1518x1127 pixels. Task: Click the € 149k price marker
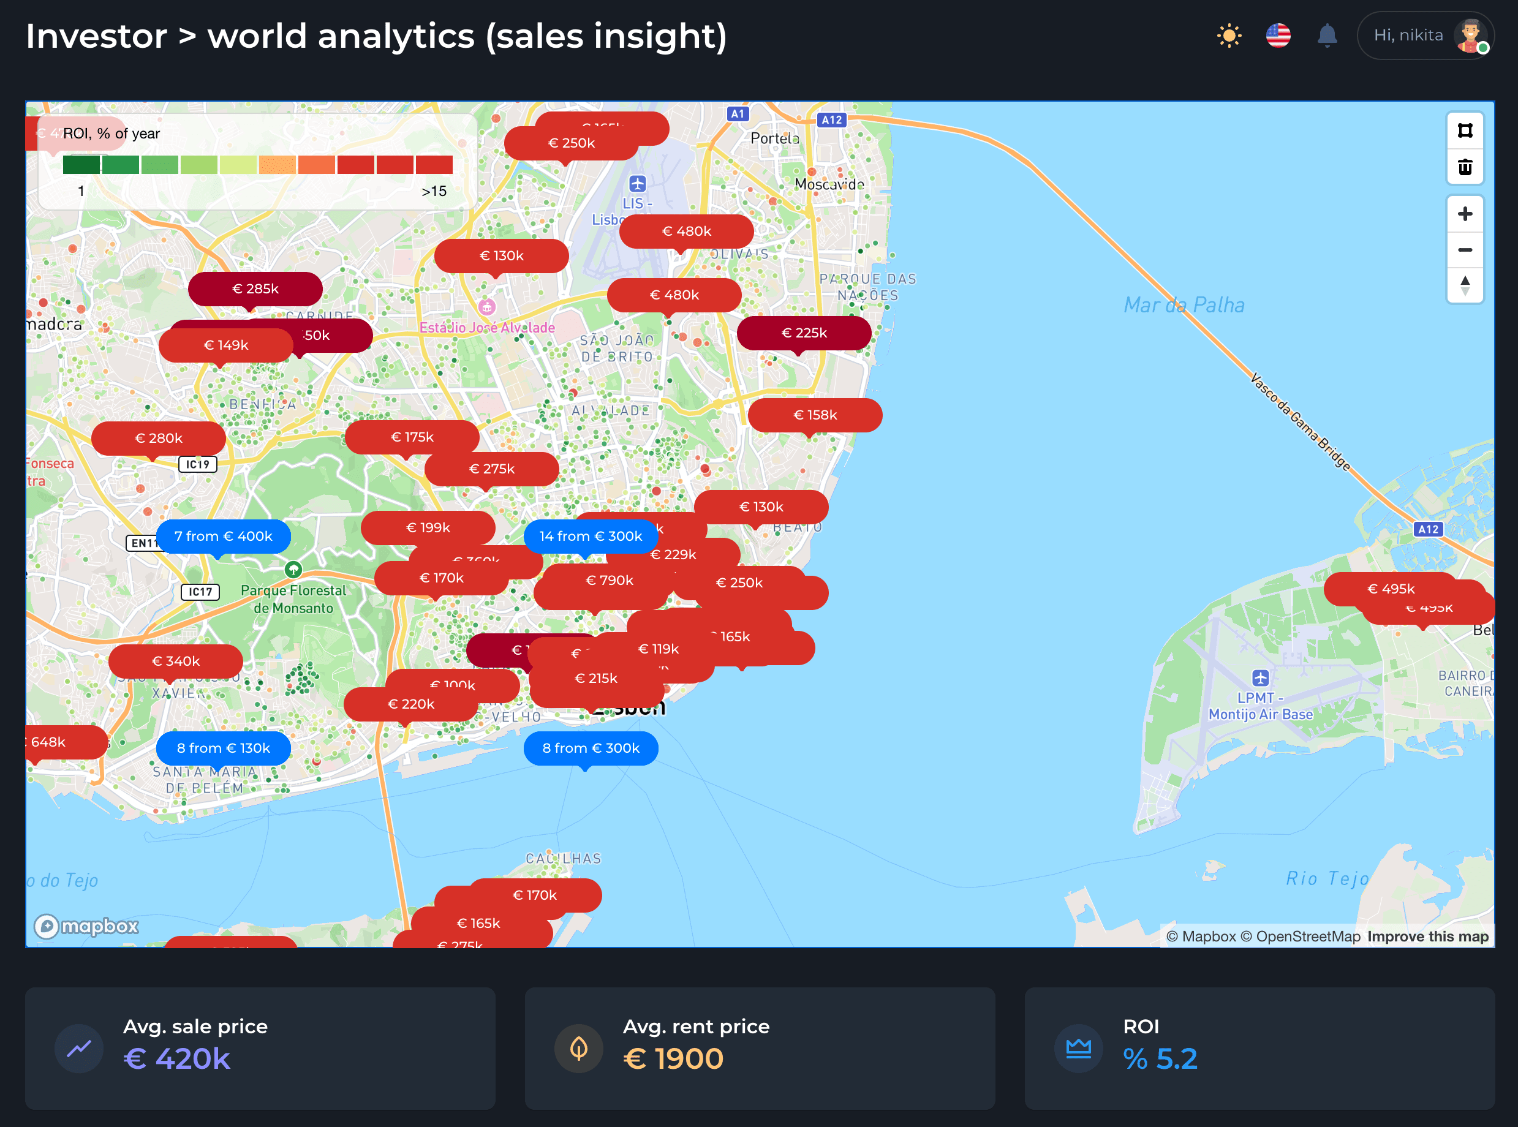226,345
